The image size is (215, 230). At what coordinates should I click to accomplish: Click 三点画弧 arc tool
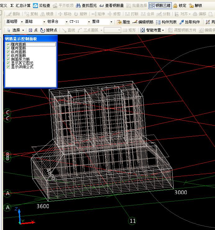click(88, 30)
